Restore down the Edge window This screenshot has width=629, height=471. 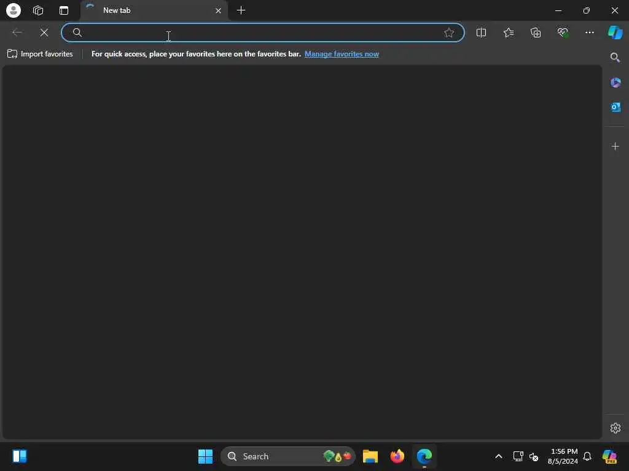pyautogui.click(x=587, y=10)
